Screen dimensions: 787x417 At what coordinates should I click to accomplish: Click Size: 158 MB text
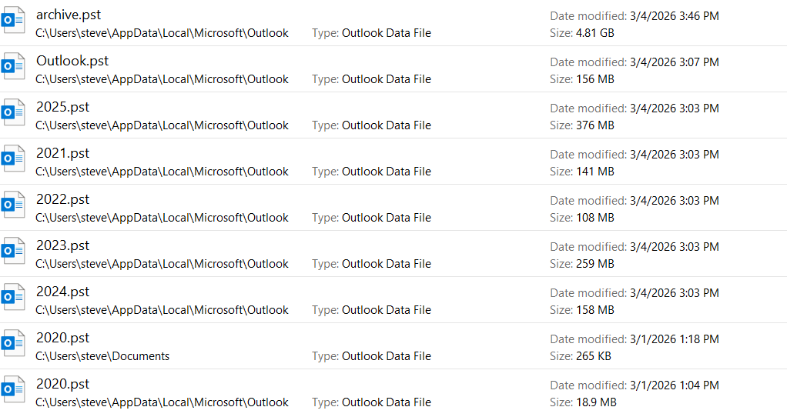click(x=581, y=310)
